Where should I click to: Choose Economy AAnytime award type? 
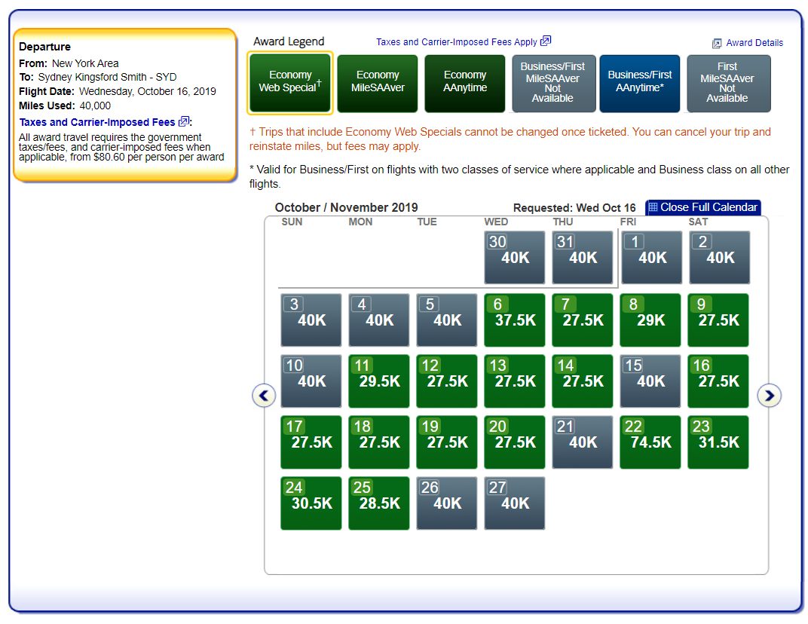coord(465,82)
